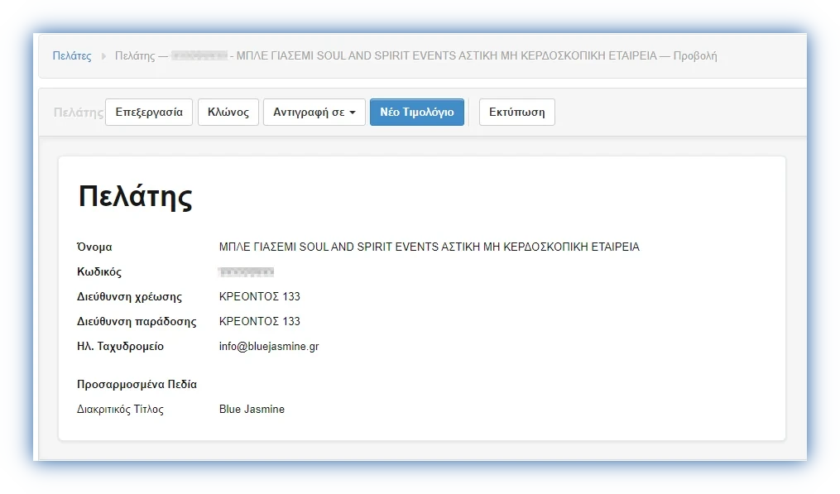Click the large Πελάτης page heading
Viewport: 840px width, 494px height.
point(135,197)
